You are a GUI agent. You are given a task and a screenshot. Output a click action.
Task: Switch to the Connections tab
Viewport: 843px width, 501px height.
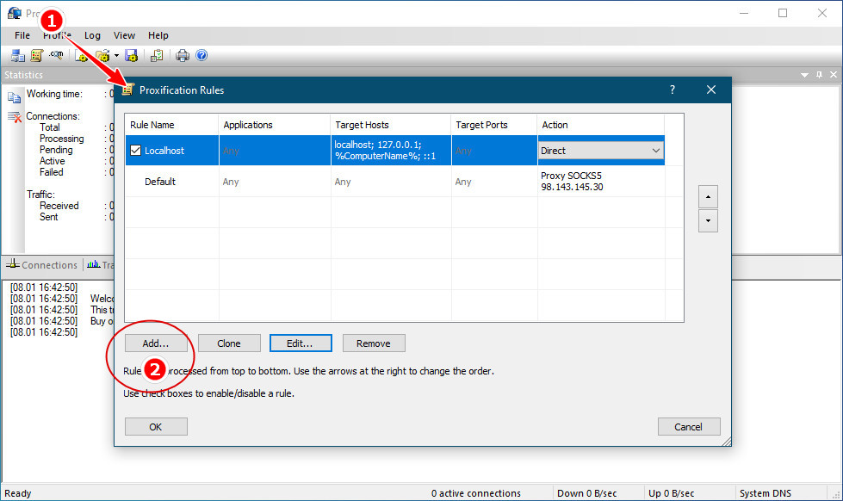coord(42,265)
